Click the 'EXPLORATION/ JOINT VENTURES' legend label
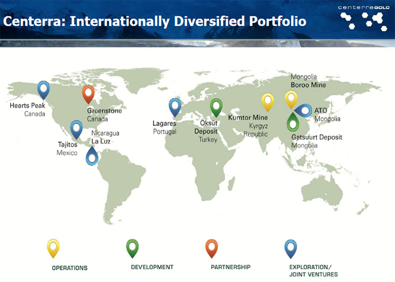Image resolution: width=395 pixels, height=282 pixels. click(314, 270)
